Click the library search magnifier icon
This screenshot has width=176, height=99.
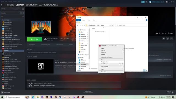click(x=2, y=16)
